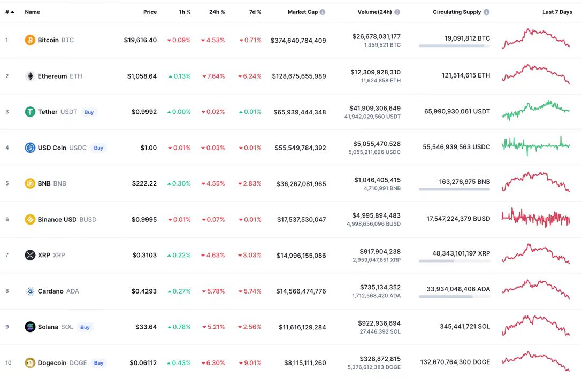The height and width of the screenshot is (378, 582).
Task: Click the Buy button next to Dogecoin
Action: 98,363
